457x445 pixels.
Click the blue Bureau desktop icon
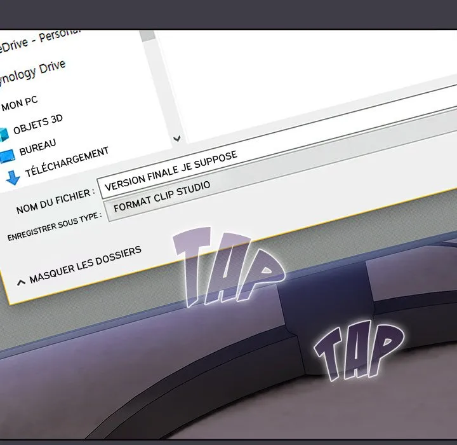[x=6, y=156]
